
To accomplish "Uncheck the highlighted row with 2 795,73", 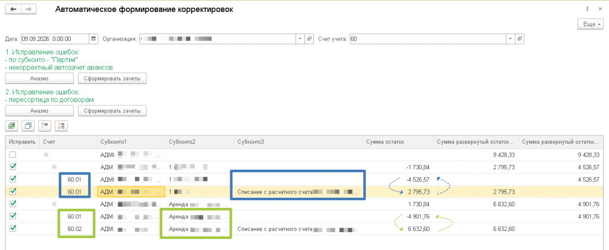I will pyautogui.click(x=13, y=191).
